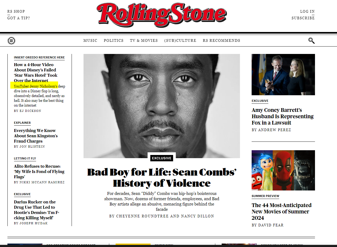Viewport: 337px width, 247px height.
Task: Click the Sean Combs portrait image
Action: click(x=162, y=106)
